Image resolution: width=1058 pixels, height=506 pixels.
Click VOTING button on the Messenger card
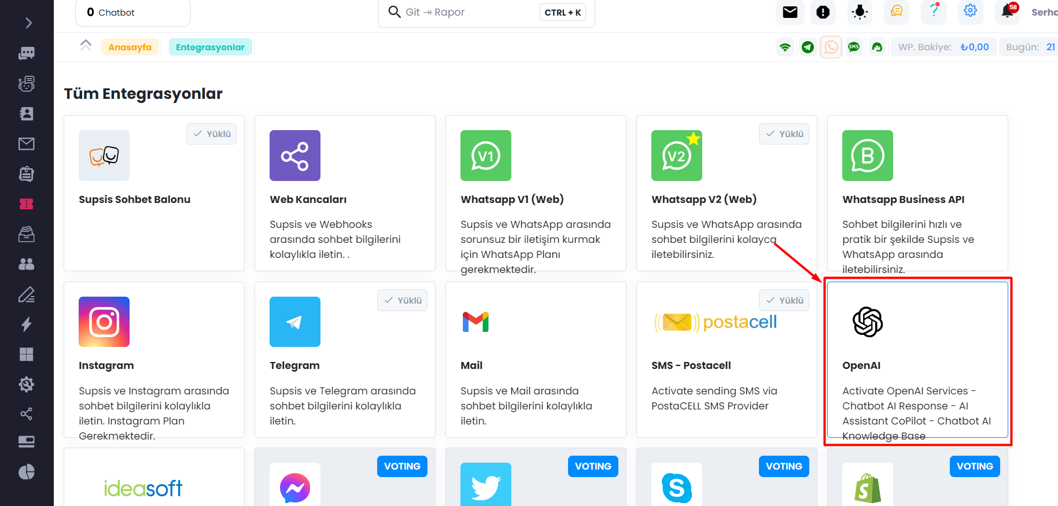pyautogui.click(x=402, y=466)
